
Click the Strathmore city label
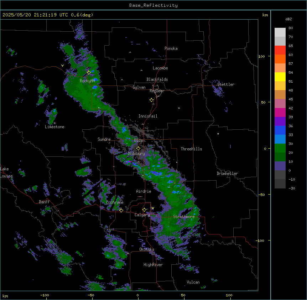(184, 217)
